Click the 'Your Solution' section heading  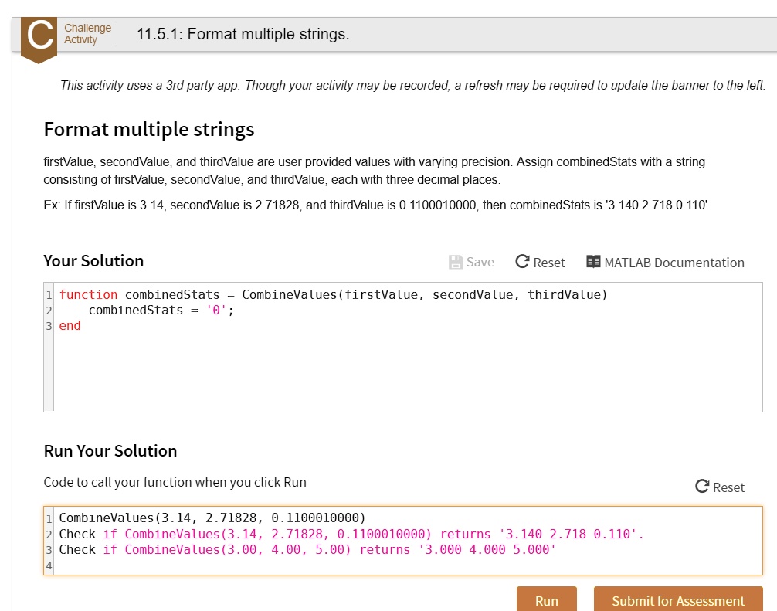click(93, 261)
